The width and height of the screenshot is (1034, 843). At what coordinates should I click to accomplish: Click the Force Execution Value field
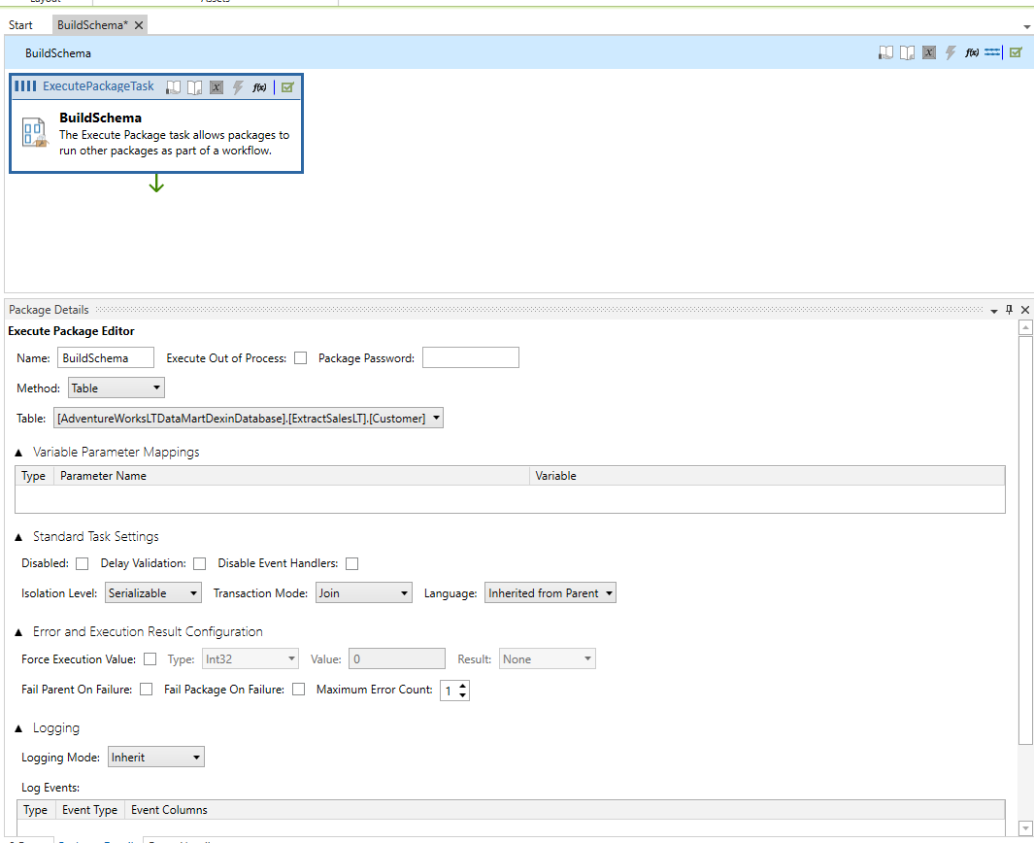397,659
